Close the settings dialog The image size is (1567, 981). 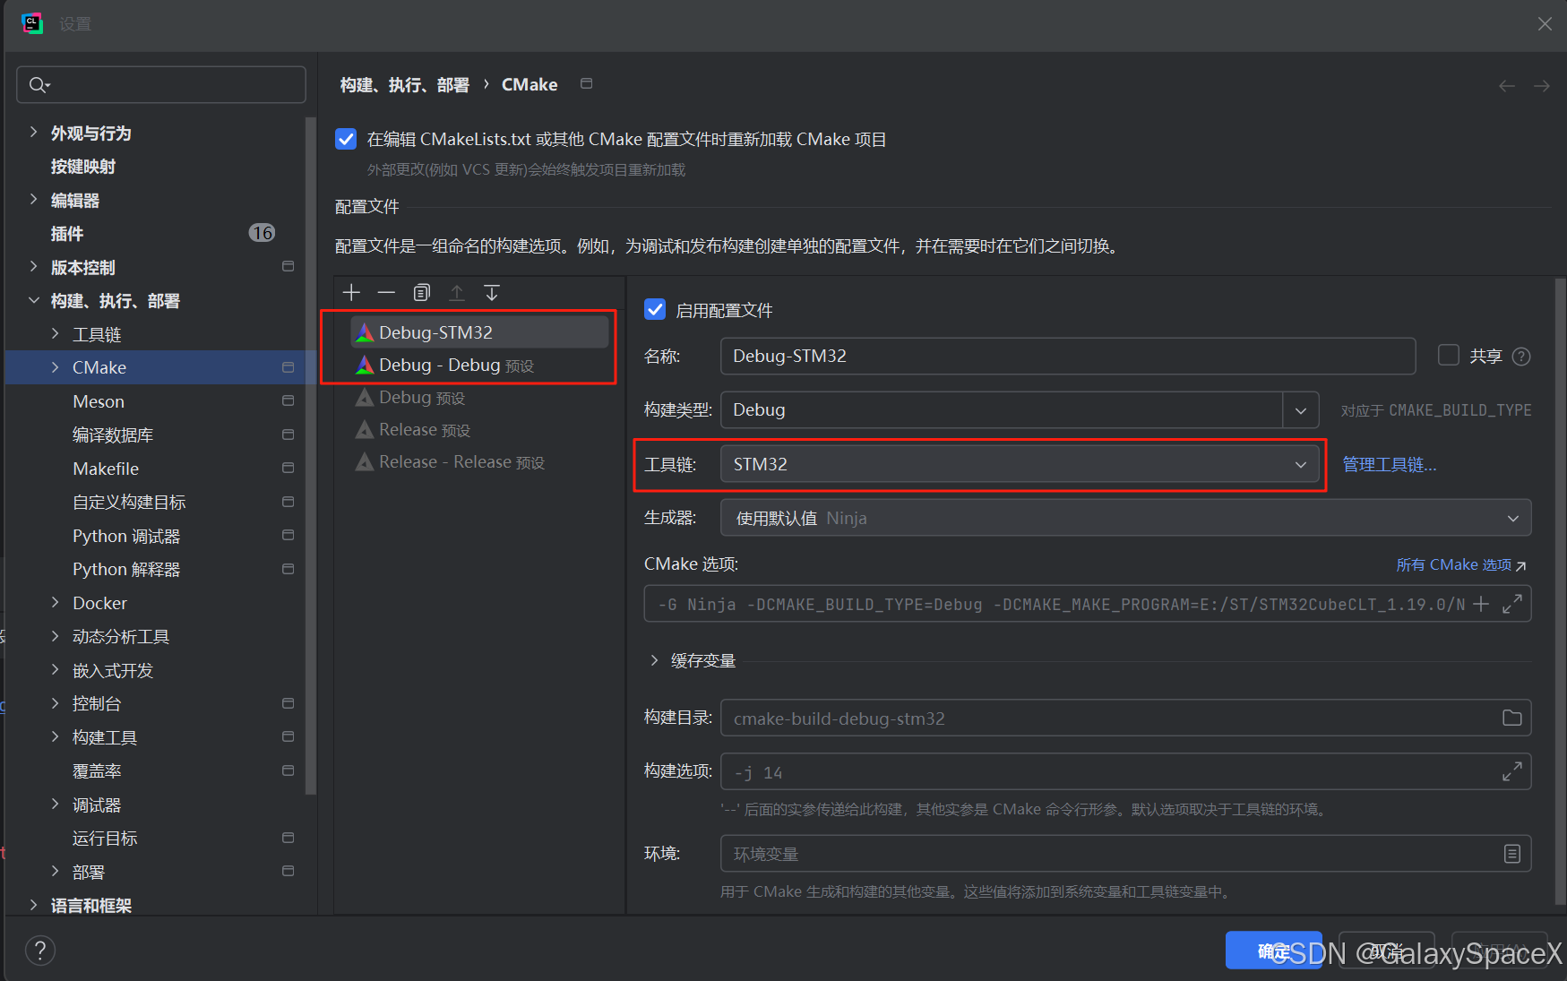point(1545,24)
